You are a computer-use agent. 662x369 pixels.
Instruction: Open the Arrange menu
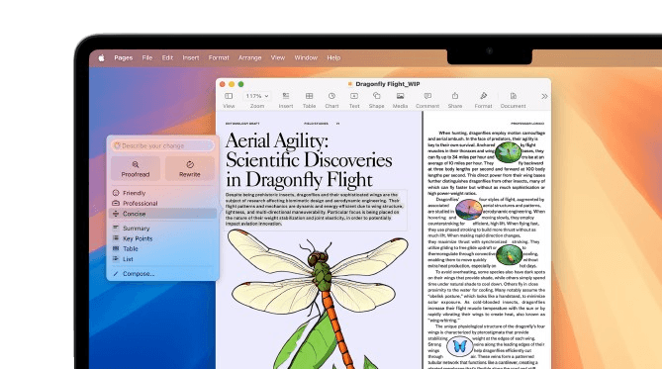coord(249,57)
